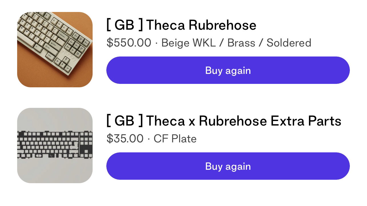Click the '[ GB ]' tag on Theca Rubrehose

pyautogui.click(x=125, y=25)
